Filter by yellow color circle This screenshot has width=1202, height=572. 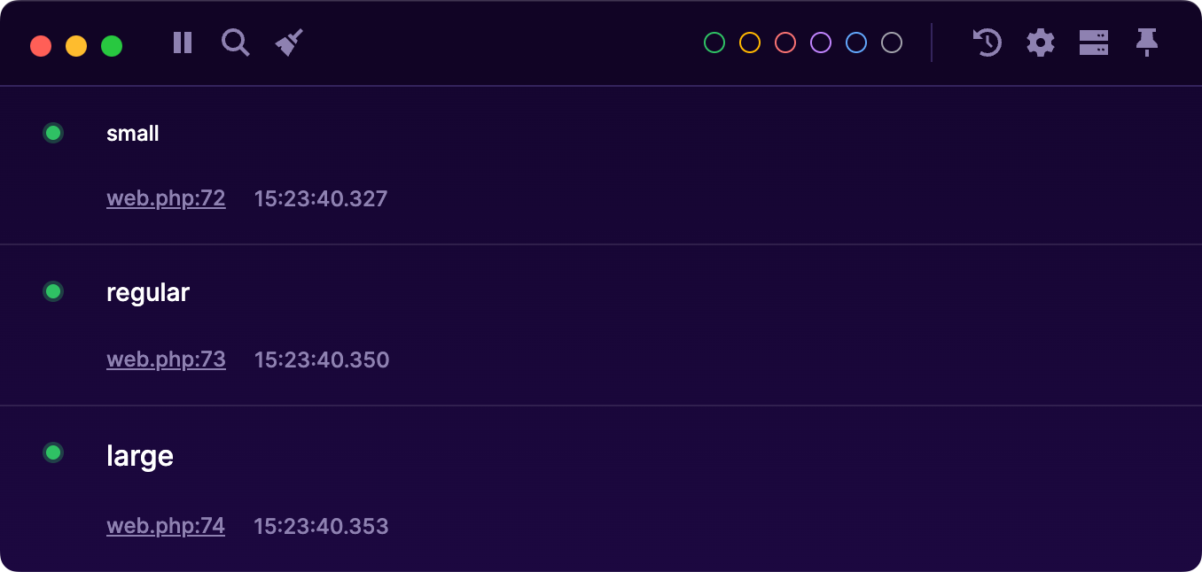[750, 43]
